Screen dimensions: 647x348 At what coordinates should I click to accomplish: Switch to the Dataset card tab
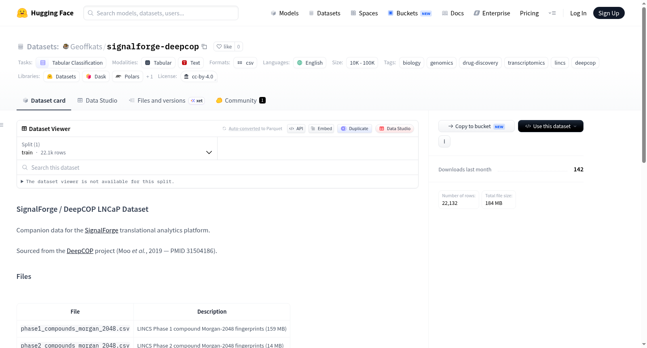(44, 101)
